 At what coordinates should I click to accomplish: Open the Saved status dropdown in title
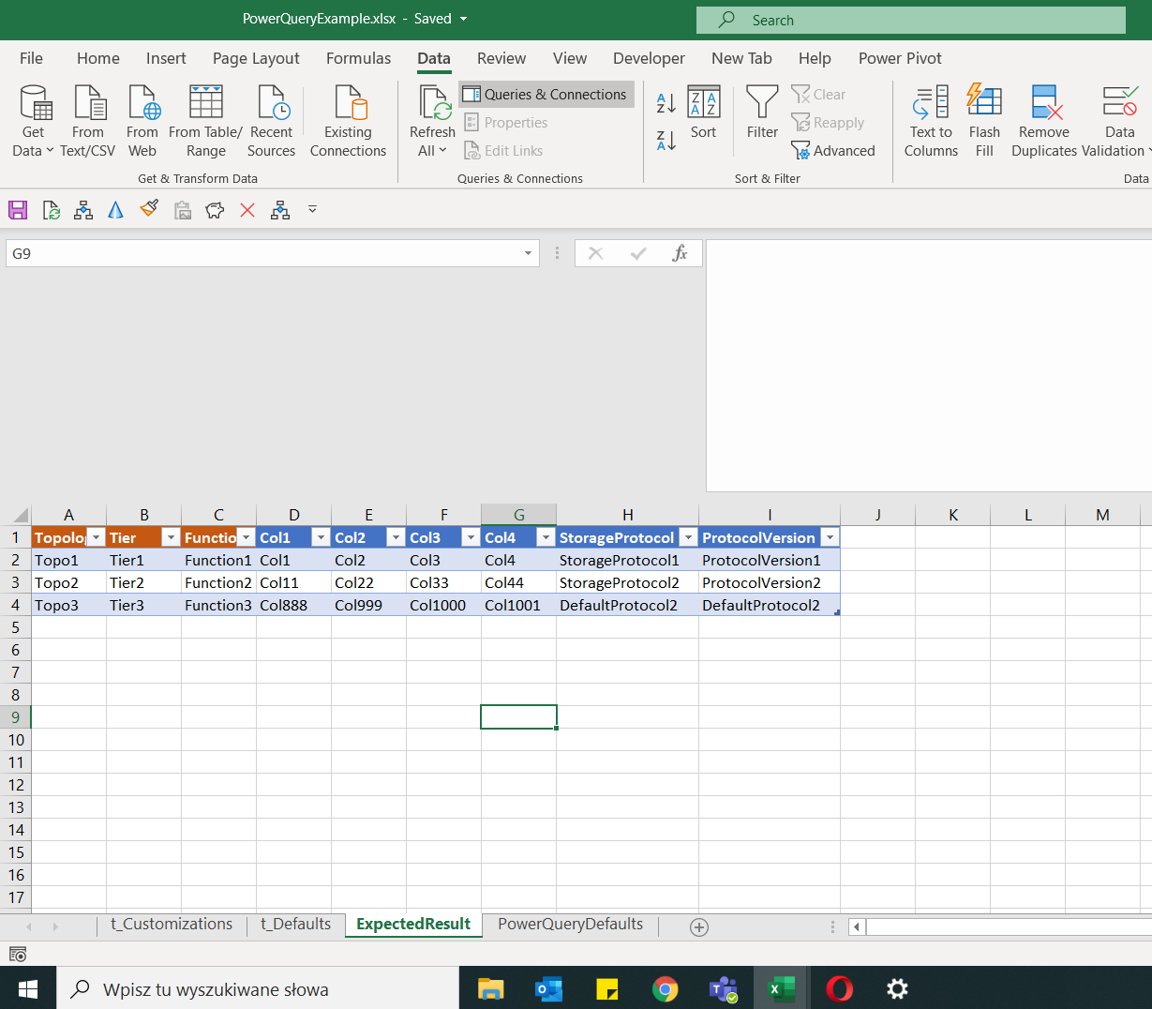(x=463, y=19)
